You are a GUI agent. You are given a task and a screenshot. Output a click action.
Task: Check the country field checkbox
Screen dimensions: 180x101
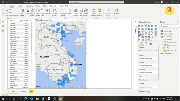point(164,39)
